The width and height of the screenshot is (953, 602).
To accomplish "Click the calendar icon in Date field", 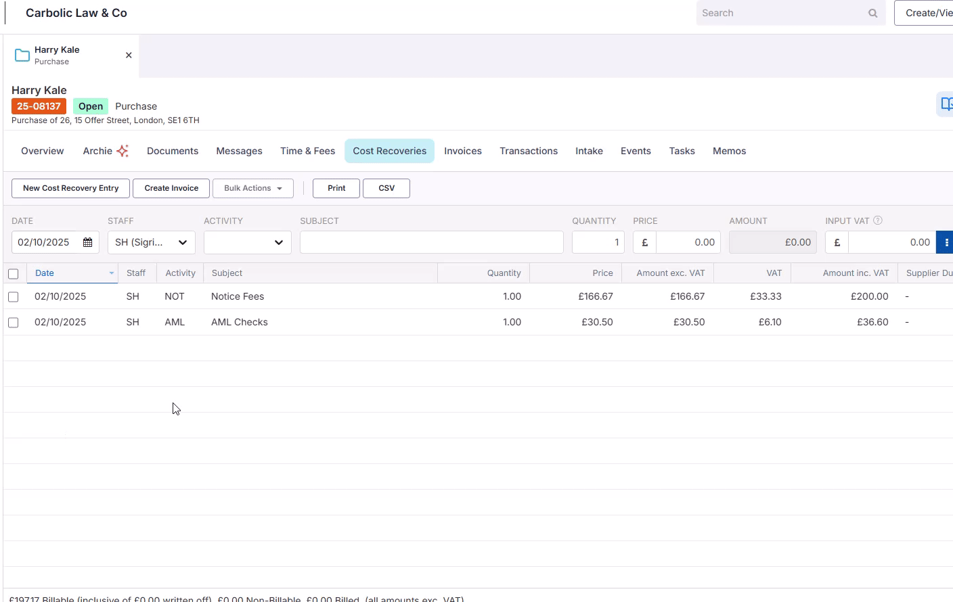I will (87, 242).
